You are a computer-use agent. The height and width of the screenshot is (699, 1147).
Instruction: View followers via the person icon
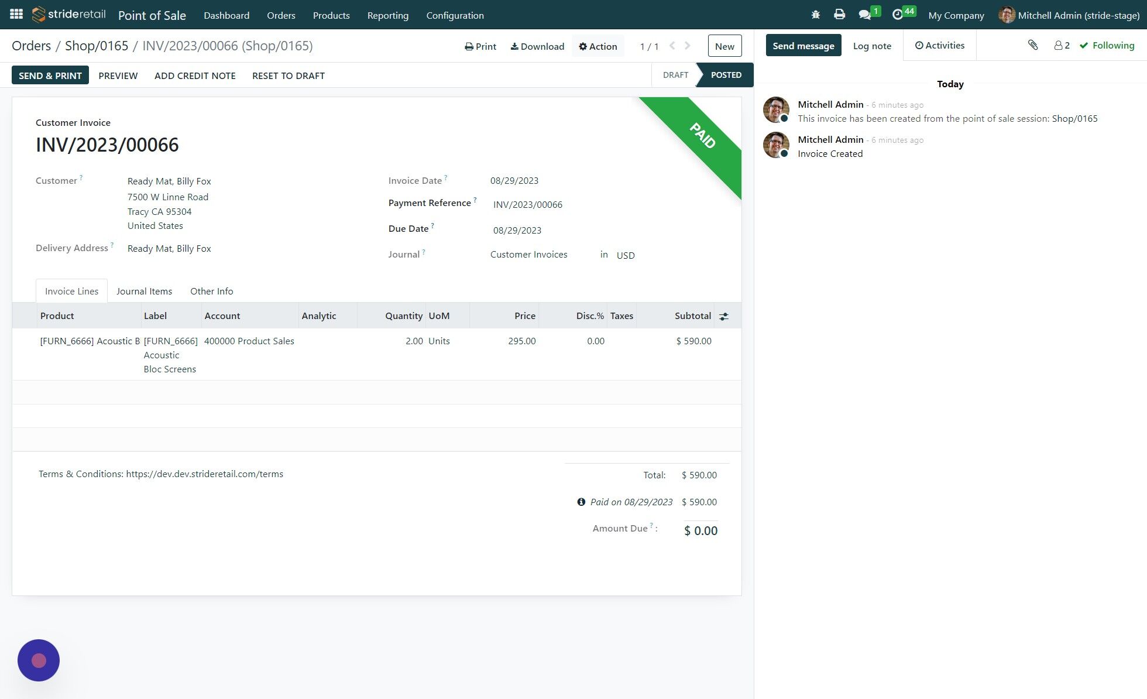coord(1059,45)
